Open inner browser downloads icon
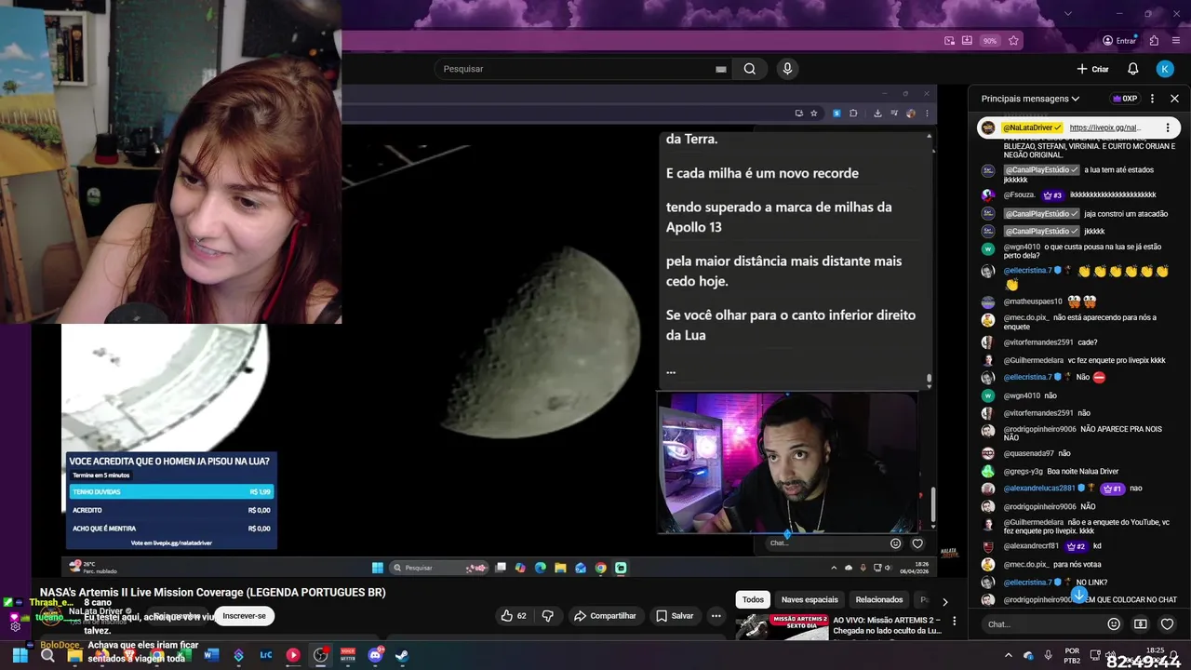This screenshot has width=1191, height=670. click(x=877, y=113)
